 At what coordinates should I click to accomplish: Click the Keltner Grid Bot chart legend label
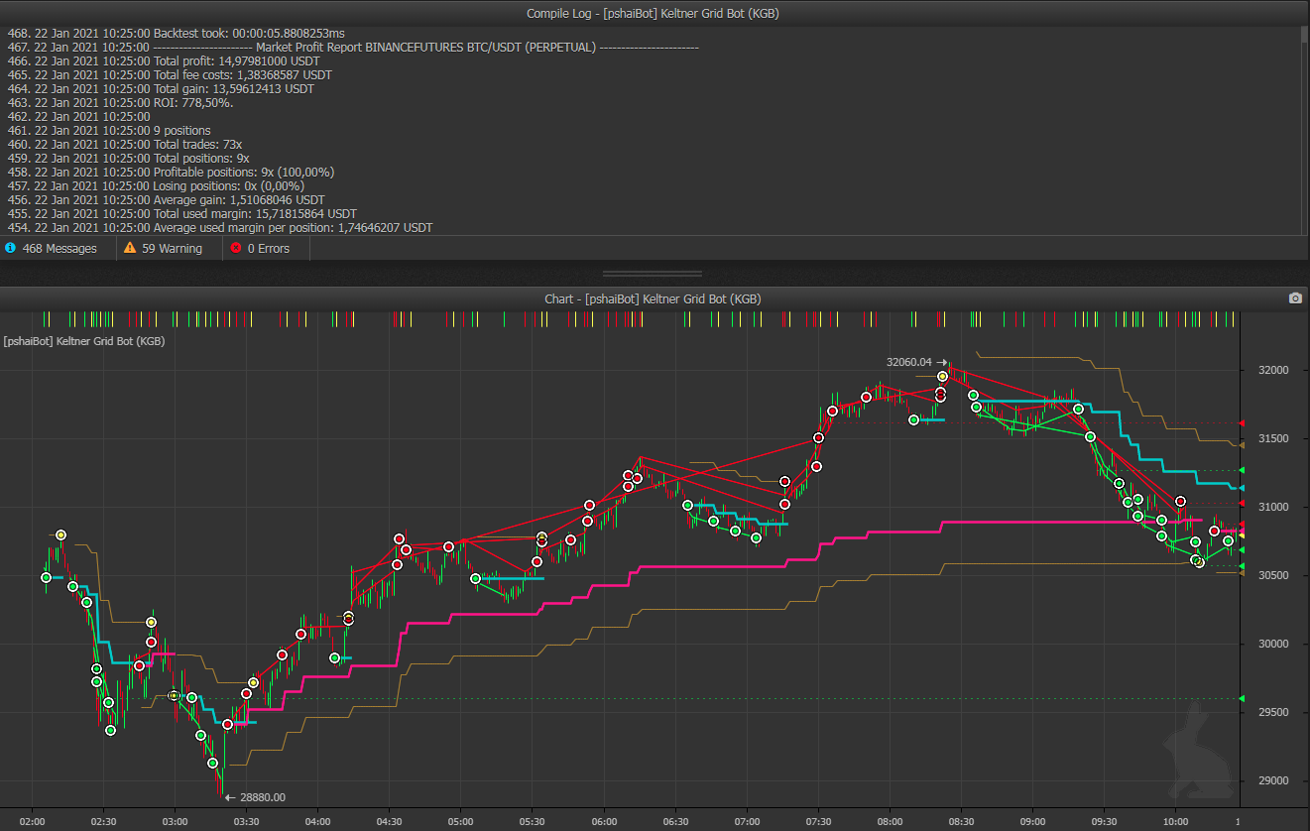tap(84, 340)
